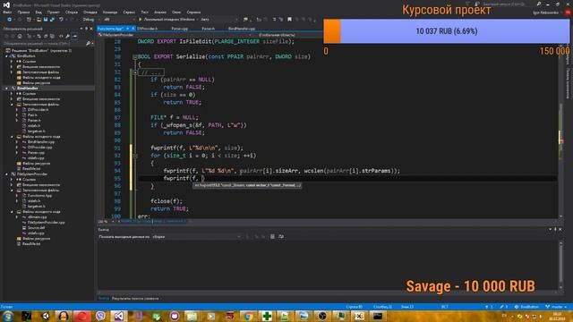Collapse the BindHandler project node

pos(6,89)
